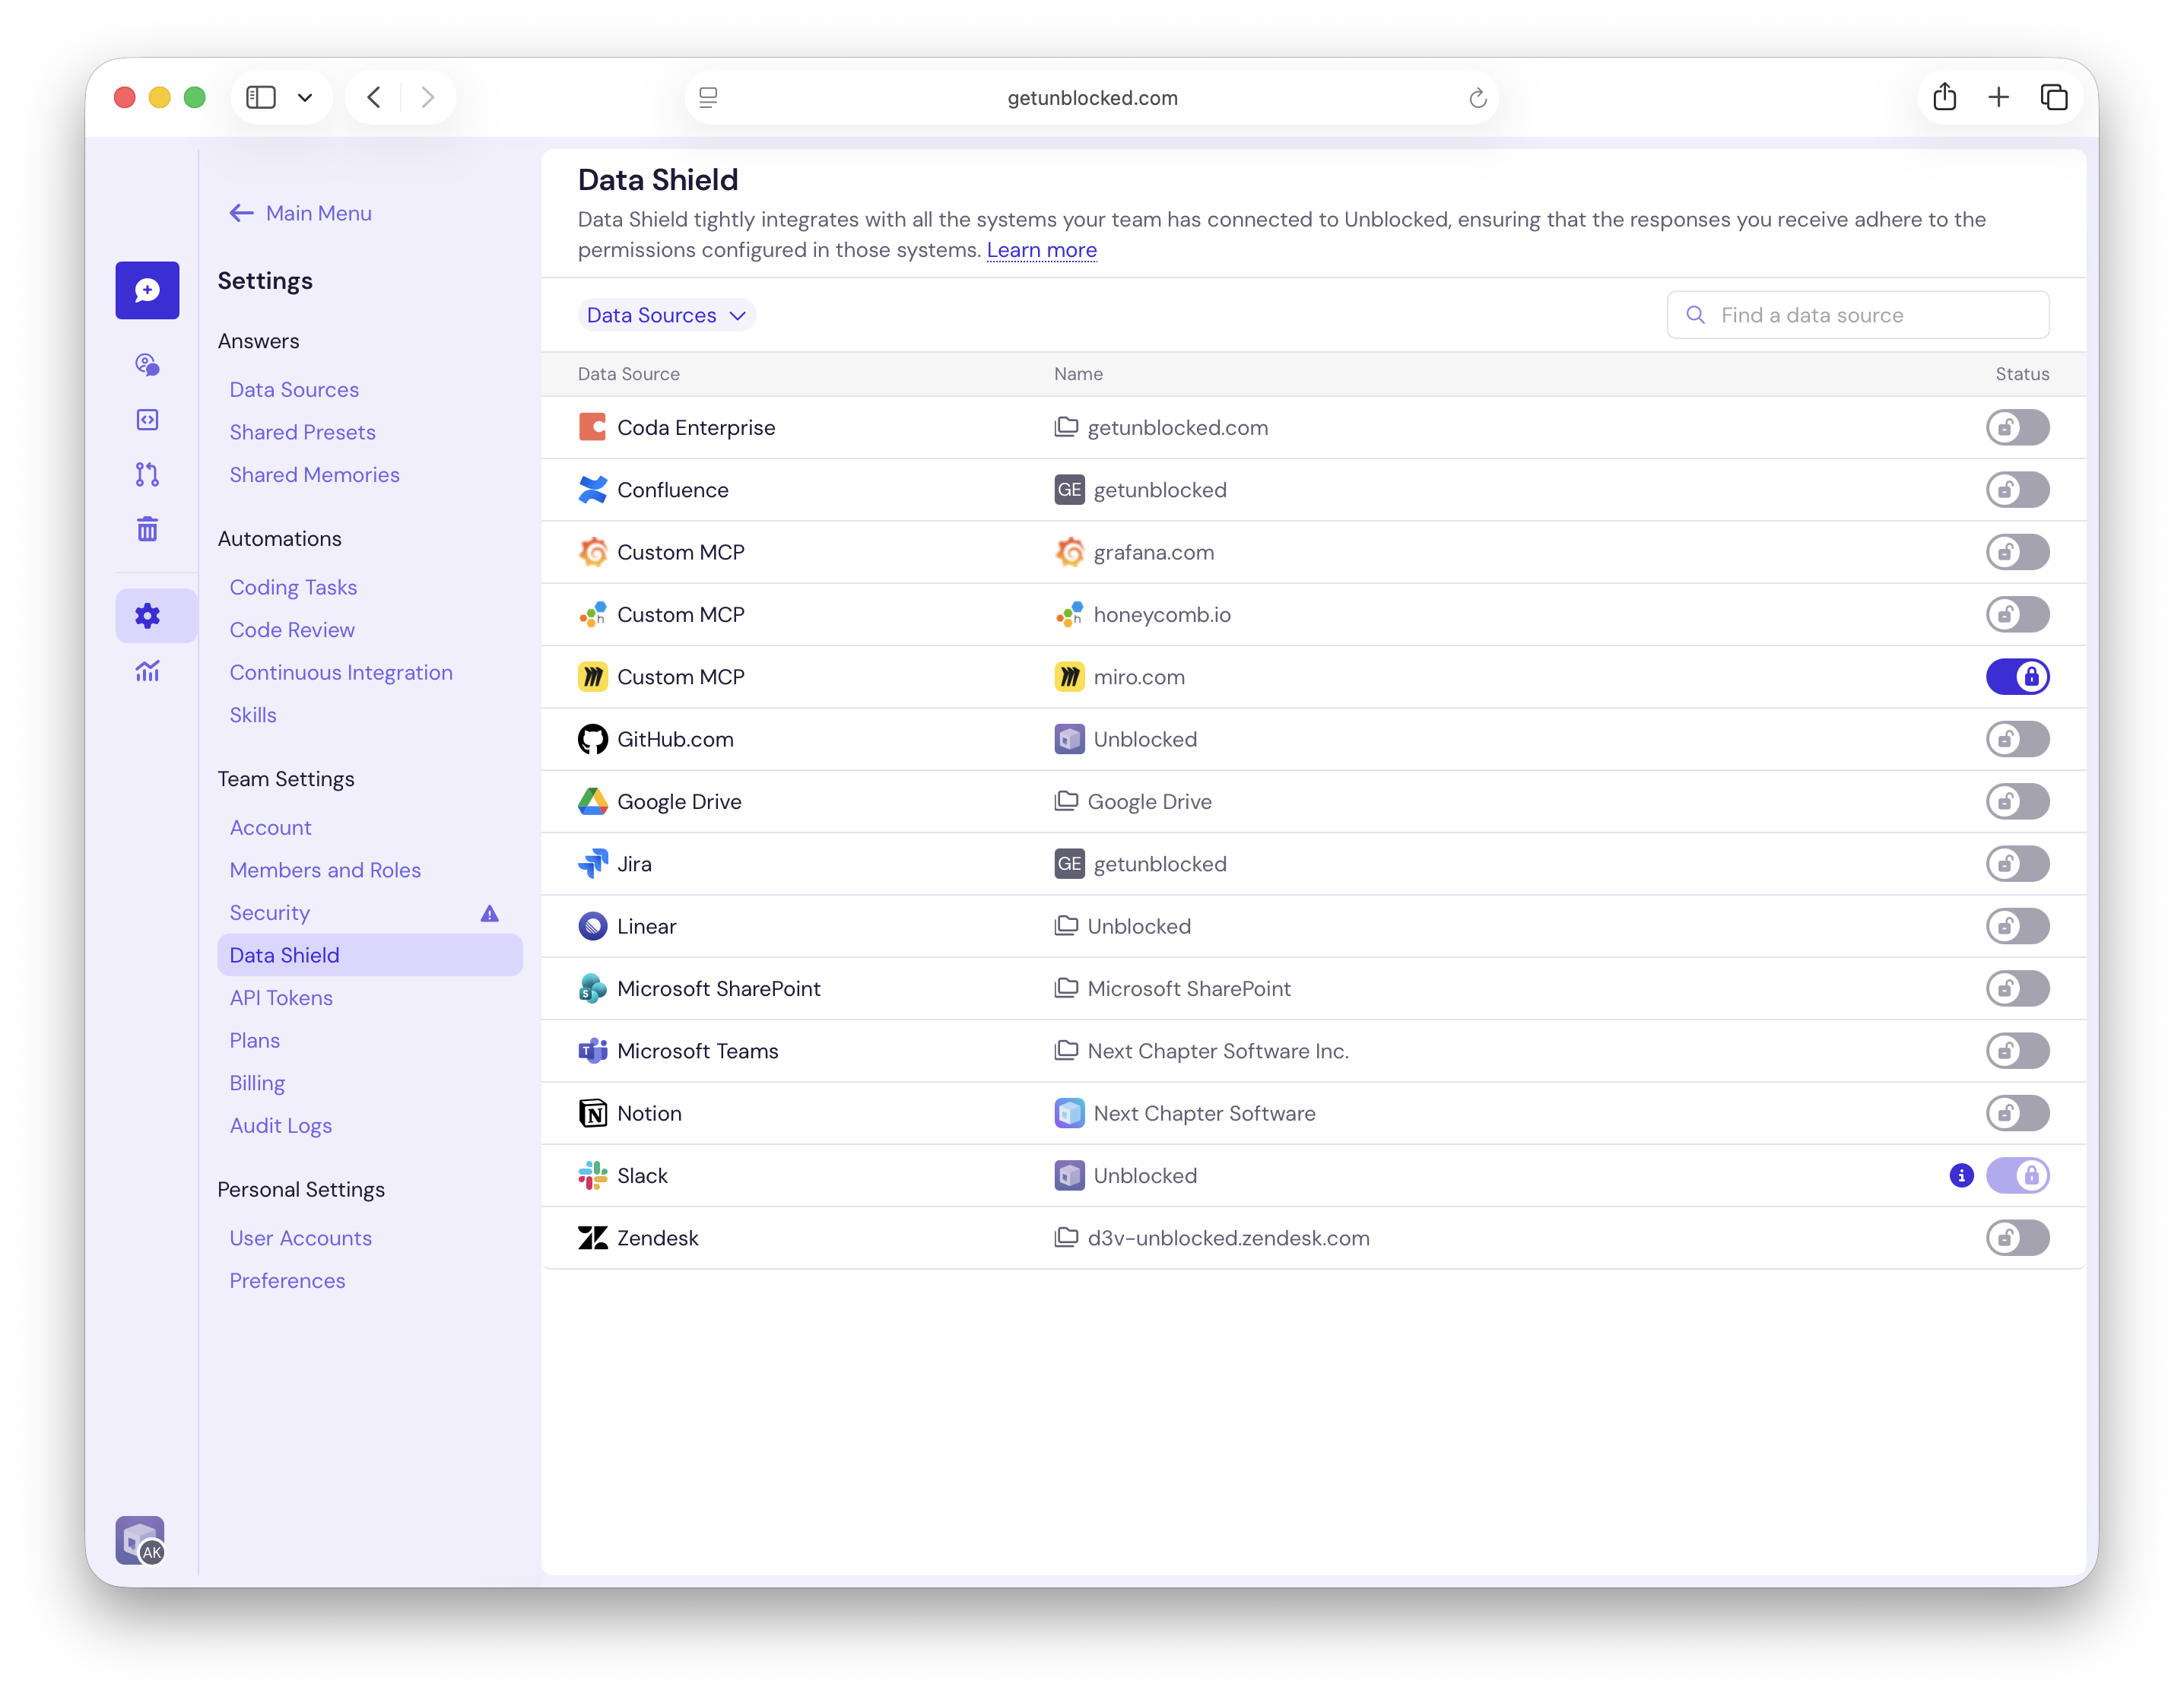The width and height of the screenshot is (2184, 1700).
Task: Enable Data Shield for Zendesk
Action: pos(2017,1238)
